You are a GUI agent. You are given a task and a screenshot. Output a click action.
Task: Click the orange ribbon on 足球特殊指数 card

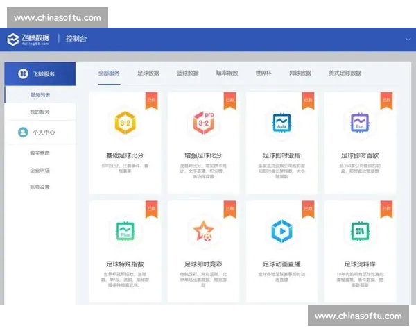(151, 210)
